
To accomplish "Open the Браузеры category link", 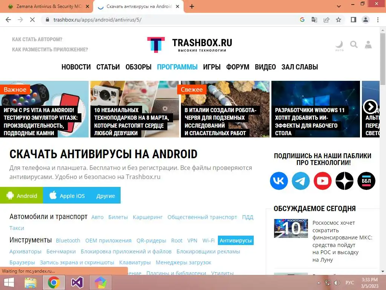I will pos(22,262).
